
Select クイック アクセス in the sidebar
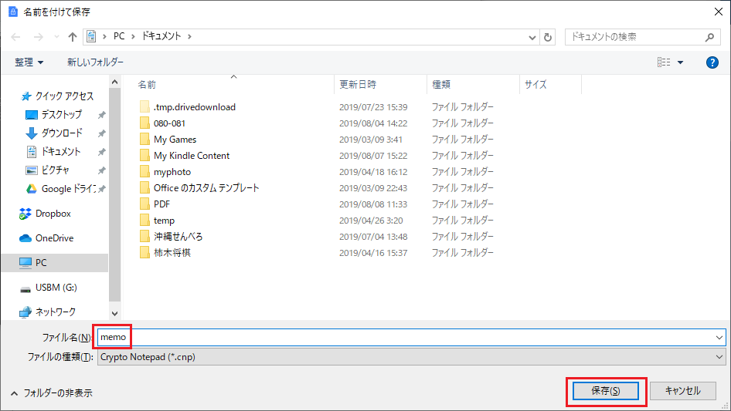coord(64,96)
